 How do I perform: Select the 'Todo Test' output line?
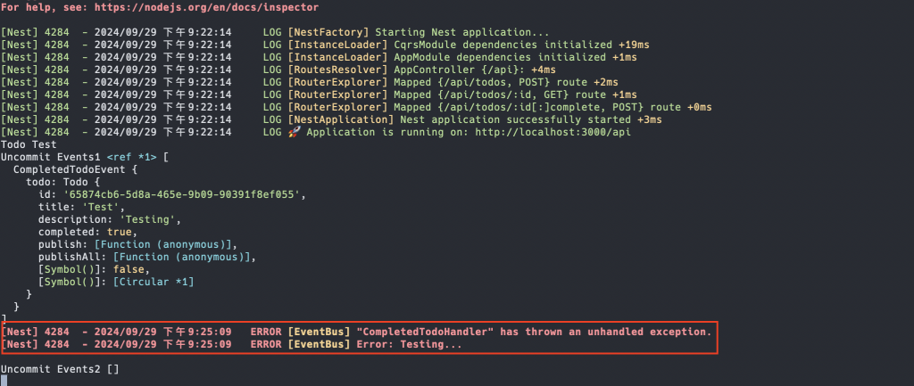[29, 145]
